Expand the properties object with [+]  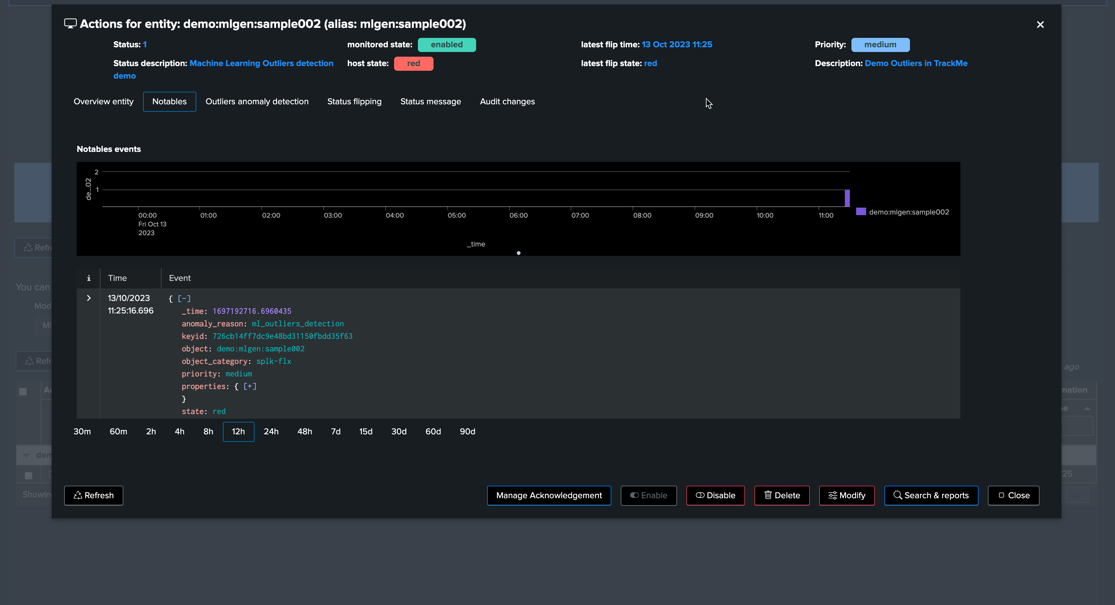click(x=250, y=386)
